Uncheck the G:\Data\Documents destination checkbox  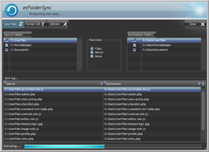click(134, 50)
